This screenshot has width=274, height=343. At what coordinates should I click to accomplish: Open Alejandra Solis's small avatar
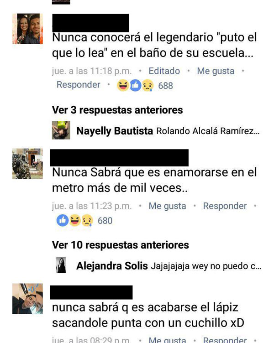pyautogui.click(x=61, y=265)
